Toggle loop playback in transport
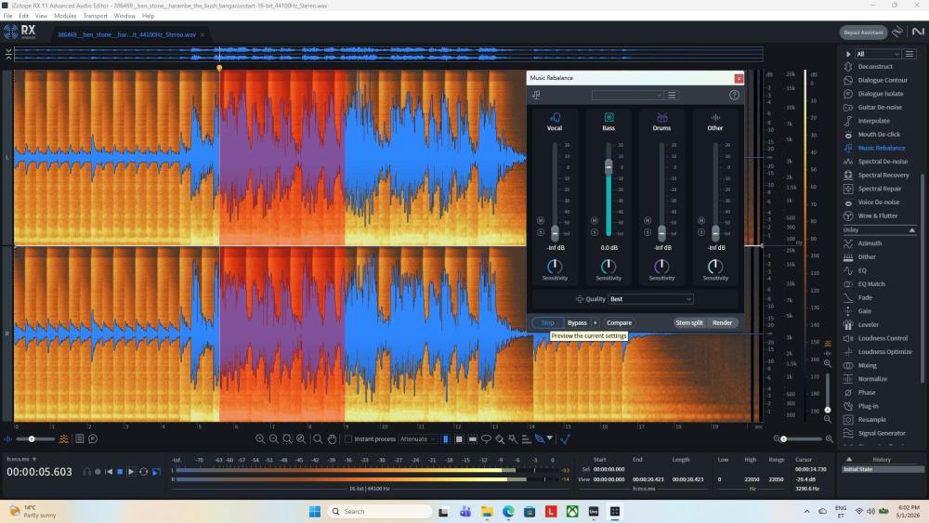 pos(143,472)
